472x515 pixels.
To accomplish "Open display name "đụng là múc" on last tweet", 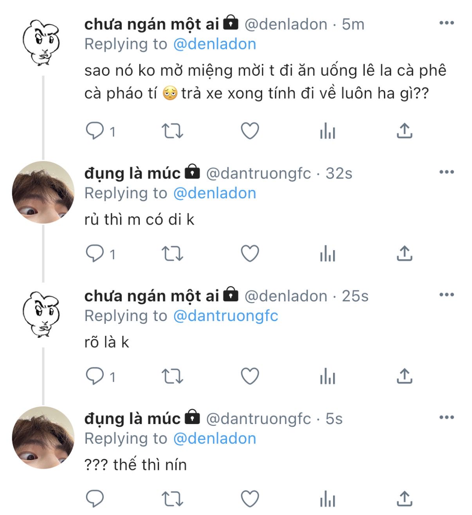I will tap(132, 419).
